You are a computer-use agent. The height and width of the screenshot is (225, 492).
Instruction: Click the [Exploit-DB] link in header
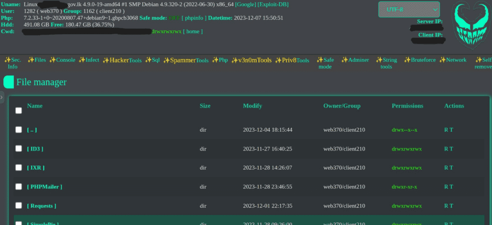[273, 5]
